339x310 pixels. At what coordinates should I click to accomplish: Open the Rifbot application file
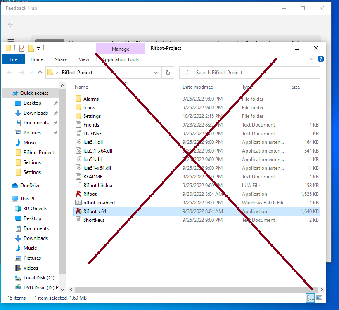(90, 194)
